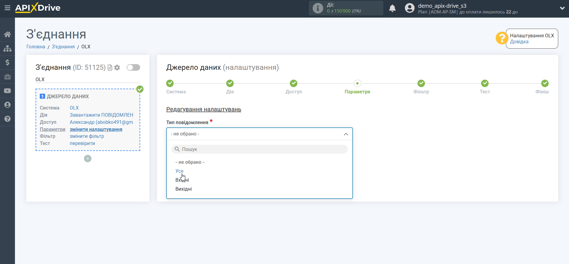Open the YouTube video sidebar icon
The width and height of the screenshot is (569, 264).
point(7,91)
